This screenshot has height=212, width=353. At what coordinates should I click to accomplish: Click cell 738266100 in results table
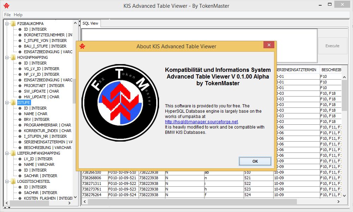[x=95, y=173]
